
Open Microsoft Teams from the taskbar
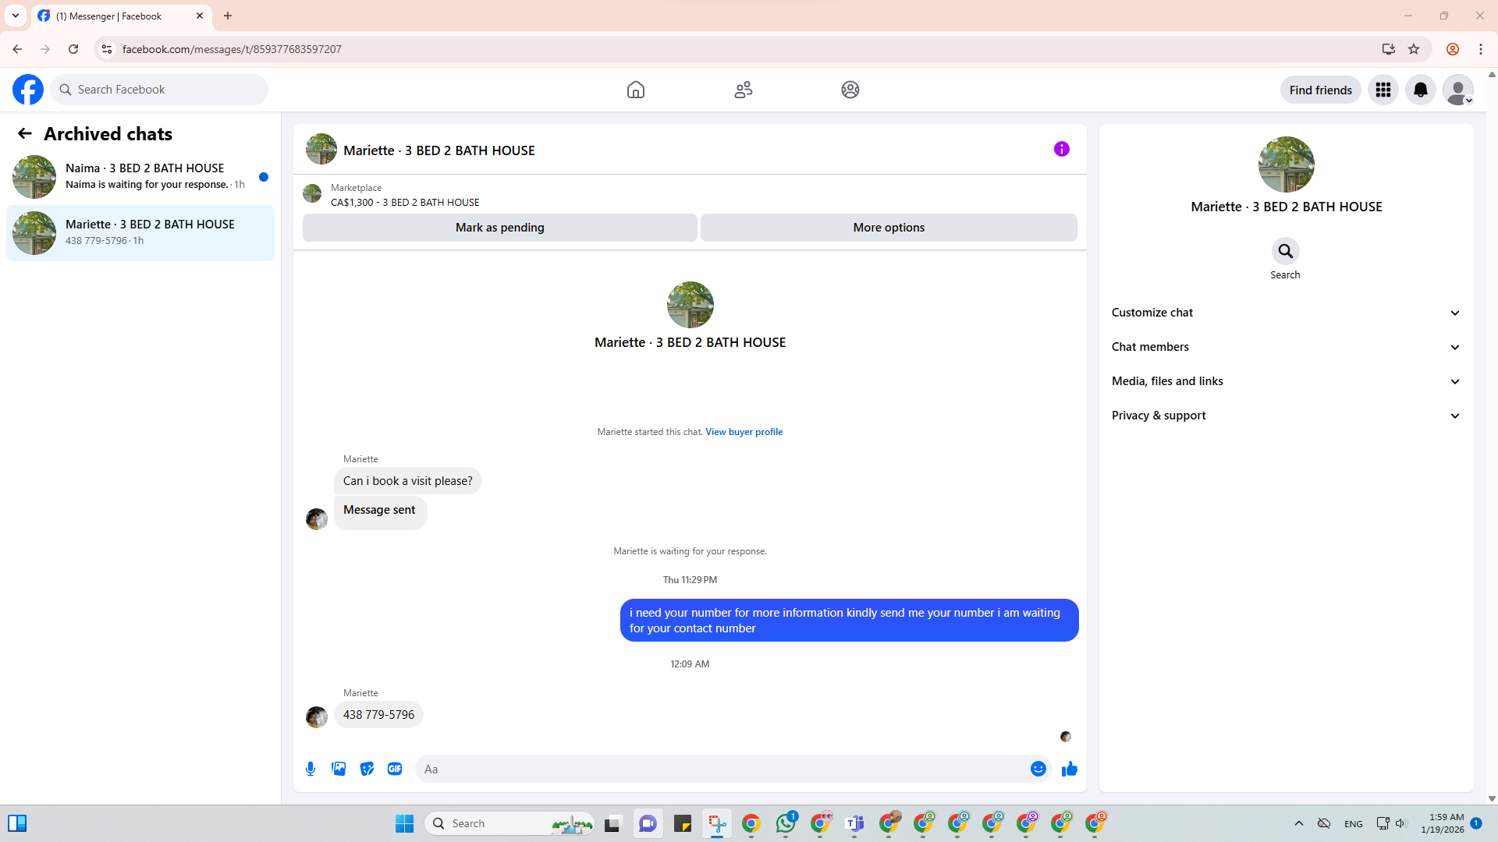coord(854,823)
